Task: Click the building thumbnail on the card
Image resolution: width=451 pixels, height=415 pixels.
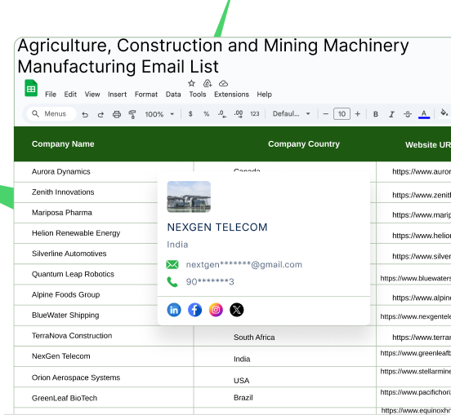Action: click(x=189, y=196)
